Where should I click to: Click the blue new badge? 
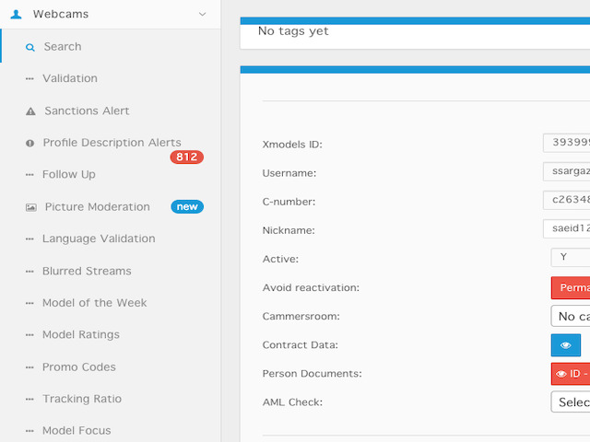(x=187, y=206)
